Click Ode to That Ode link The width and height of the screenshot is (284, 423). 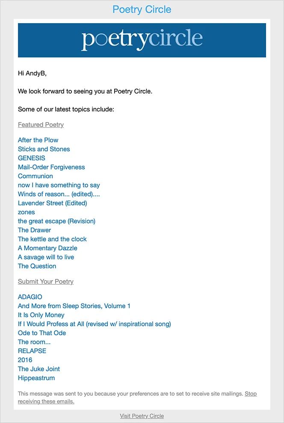coord(42,333)
